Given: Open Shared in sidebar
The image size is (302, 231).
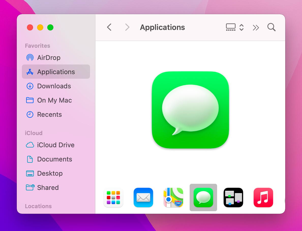Looking at the screenshot, I should point(56,188).
